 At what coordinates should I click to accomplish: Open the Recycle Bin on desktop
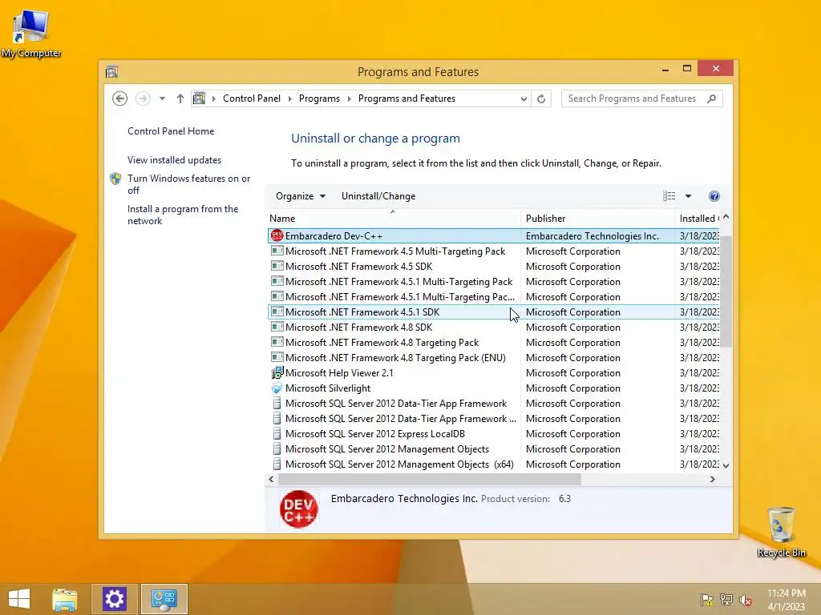781,533
